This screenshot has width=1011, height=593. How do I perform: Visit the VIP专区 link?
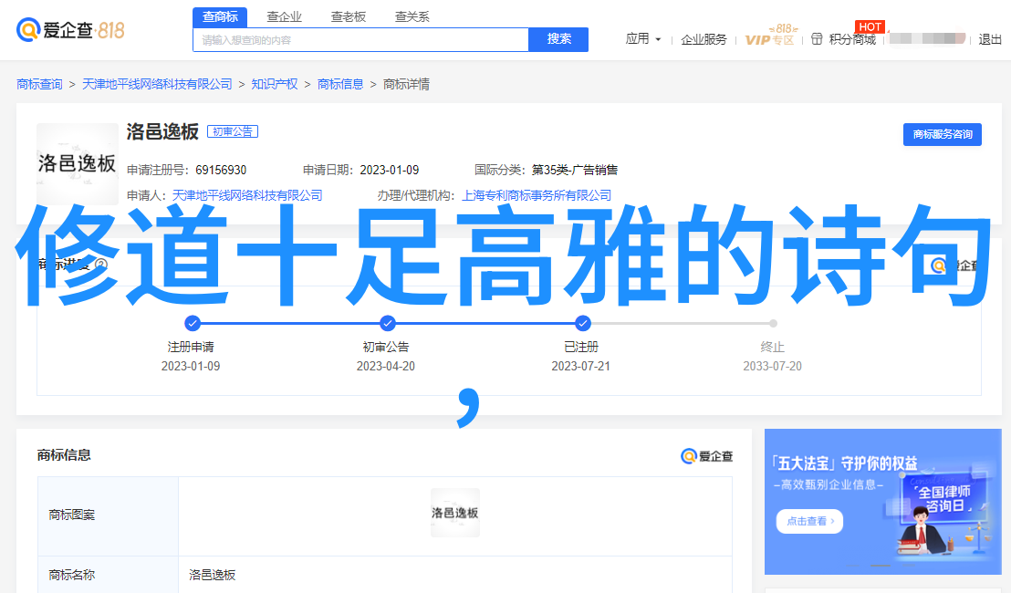[x=770, y=37]
